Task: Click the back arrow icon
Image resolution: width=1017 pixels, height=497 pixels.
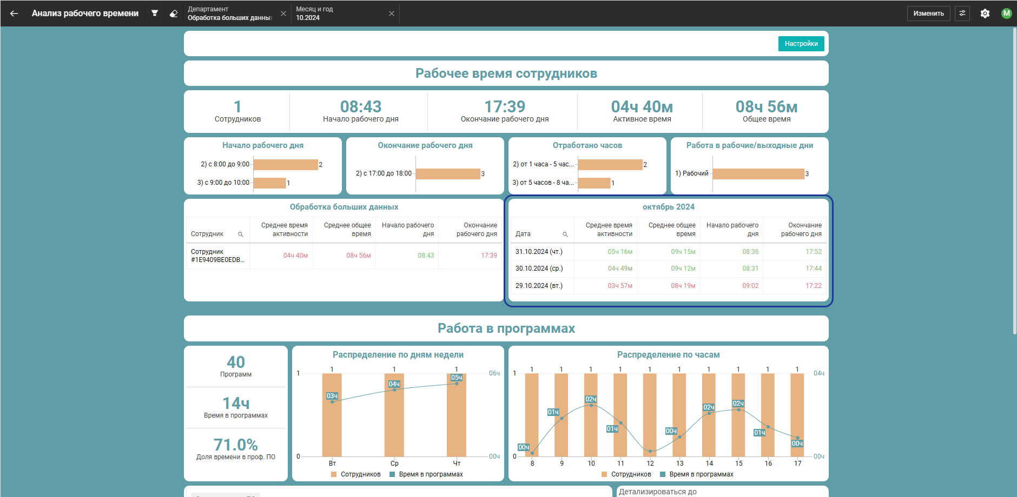Action: click(14, 14)
